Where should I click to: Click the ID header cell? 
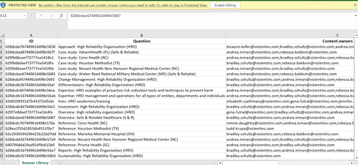(31, 41)
